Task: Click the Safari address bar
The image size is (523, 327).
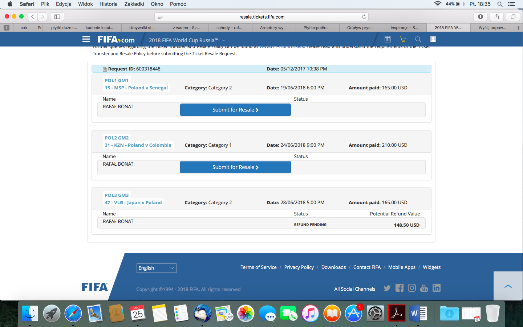Action: tap(261, 17)
